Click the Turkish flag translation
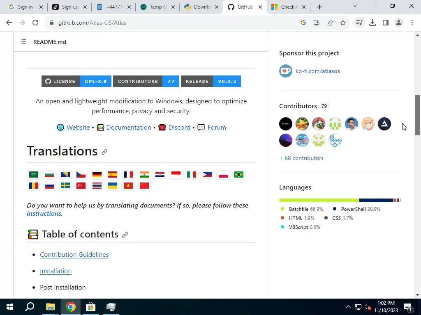This screenshot has height=315, width=421. (x=81, y=186)
